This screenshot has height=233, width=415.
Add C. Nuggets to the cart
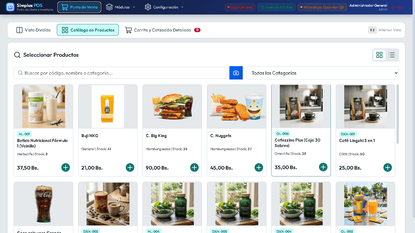pyautogui.click(x=259, y=167)
